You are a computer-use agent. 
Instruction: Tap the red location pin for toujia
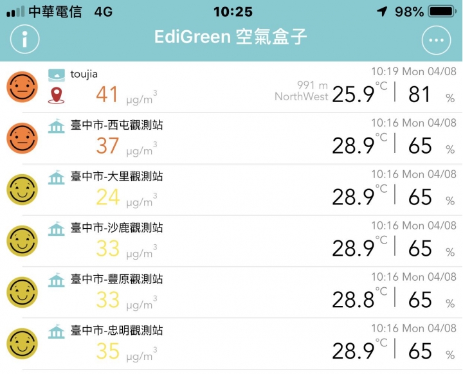[57, 96]
